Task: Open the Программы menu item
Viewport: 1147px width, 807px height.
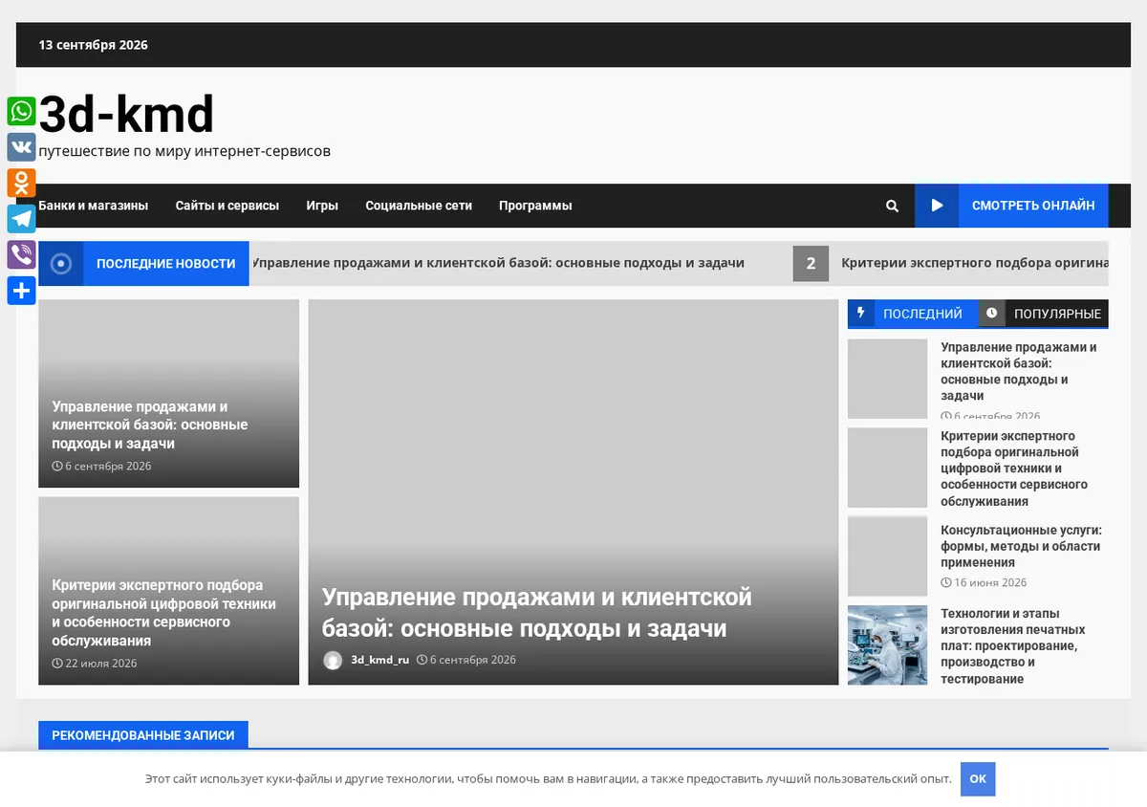Action: point(535,206)
